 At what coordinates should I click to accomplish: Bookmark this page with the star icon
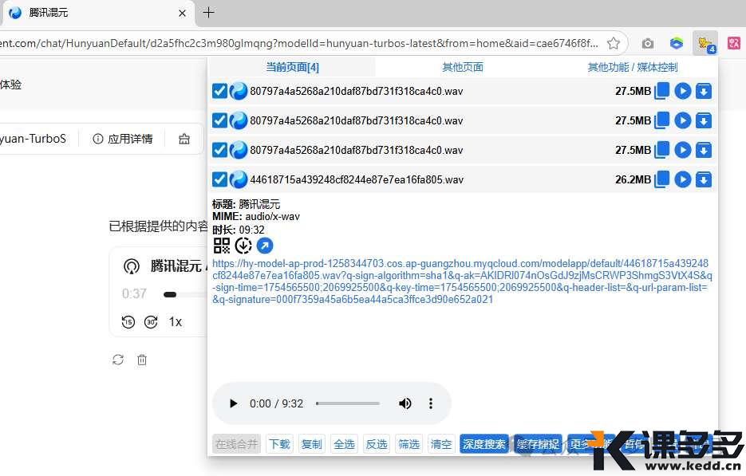tap(614, 43)
